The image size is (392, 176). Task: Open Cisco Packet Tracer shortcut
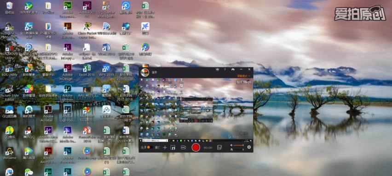[87, 30]
